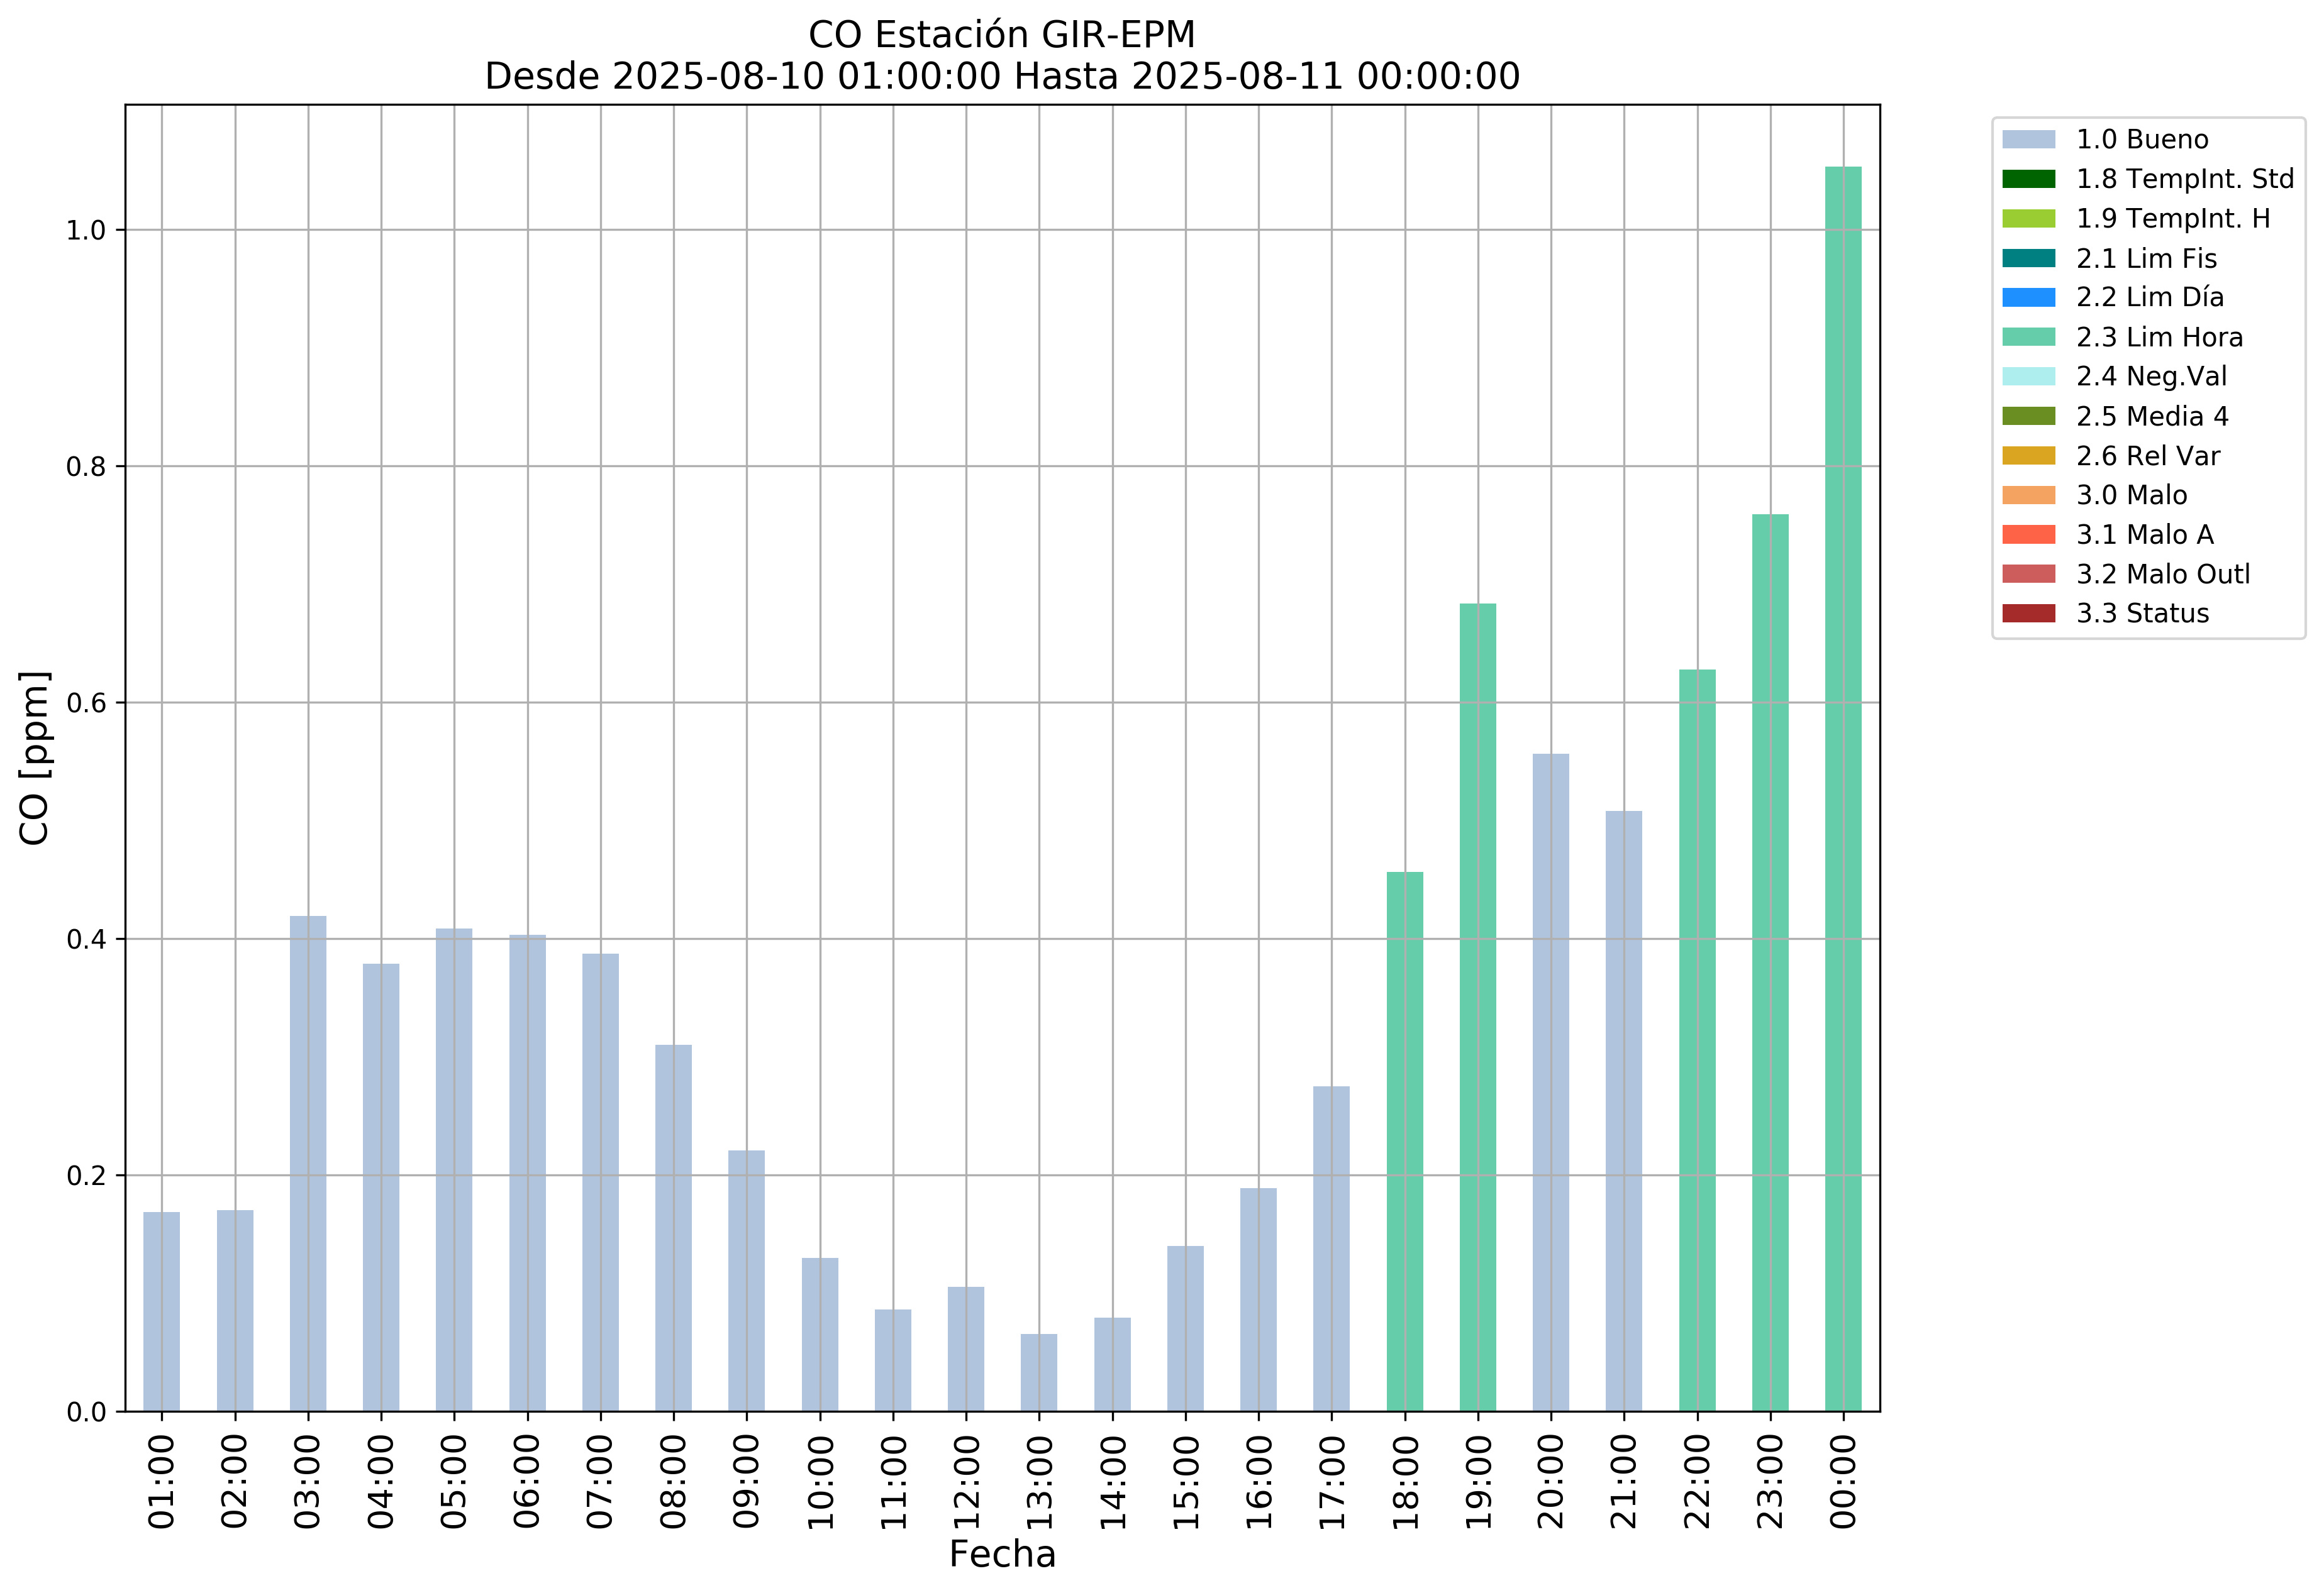
Task: Click the shortest bar at 13:00
Action: pos(1038,1372)
